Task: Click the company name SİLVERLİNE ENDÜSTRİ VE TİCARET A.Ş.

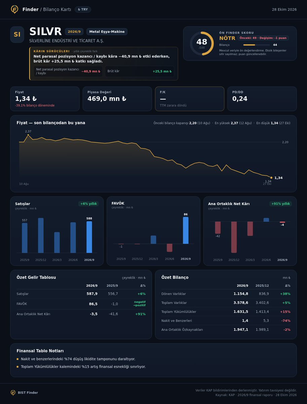Action: pyautogui.click(x=67, y=41)
